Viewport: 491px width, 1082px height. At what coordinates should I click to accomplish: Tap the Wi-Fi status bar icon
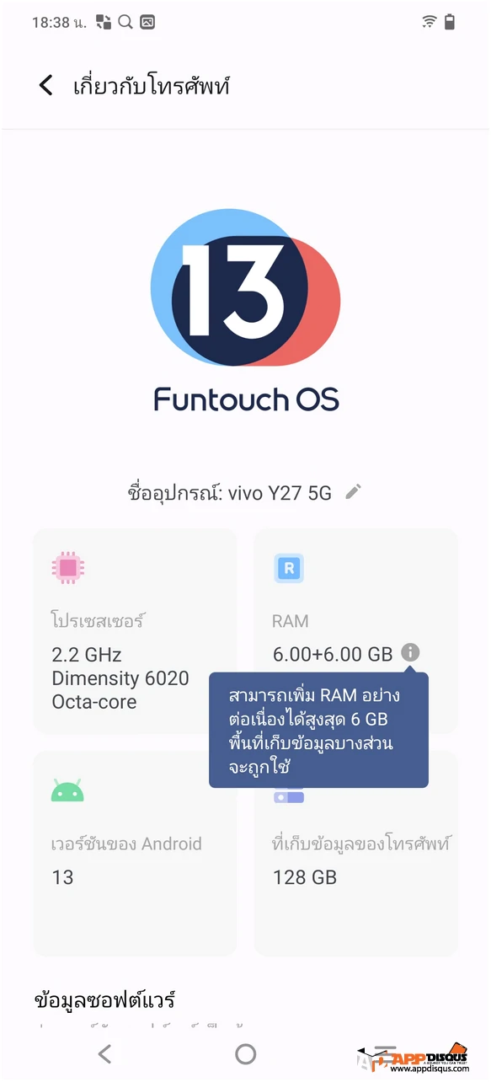click(429, 23)
